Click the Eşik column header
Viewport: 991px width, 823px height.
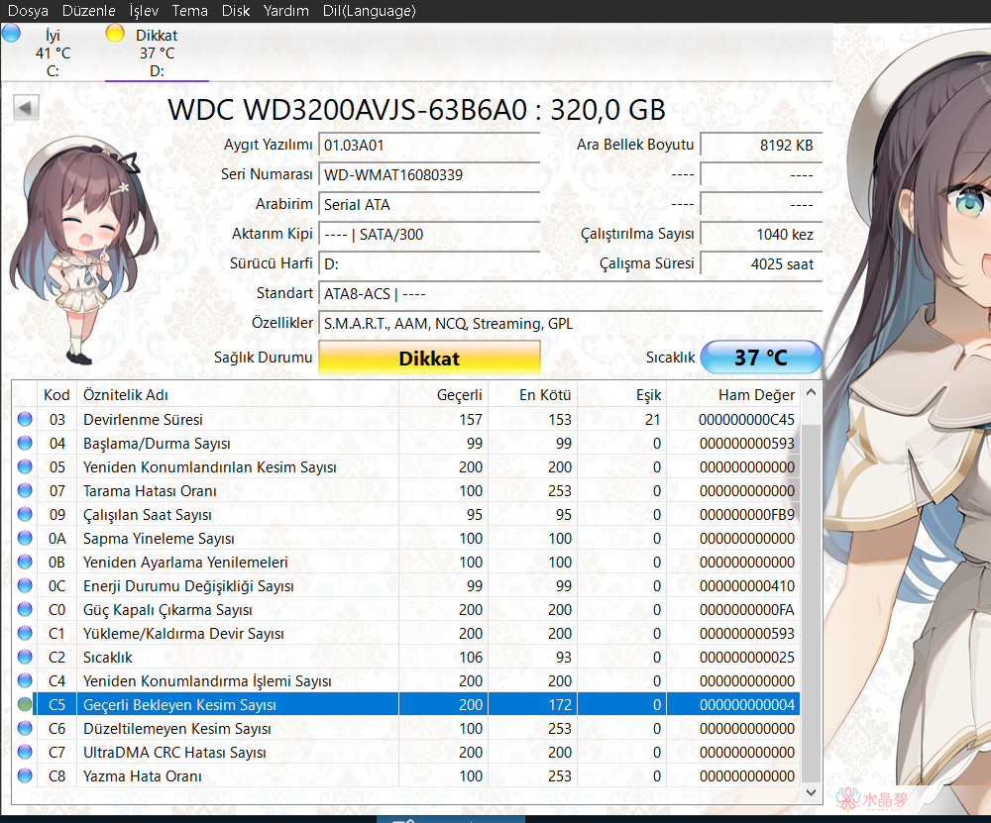coord(622,395)
